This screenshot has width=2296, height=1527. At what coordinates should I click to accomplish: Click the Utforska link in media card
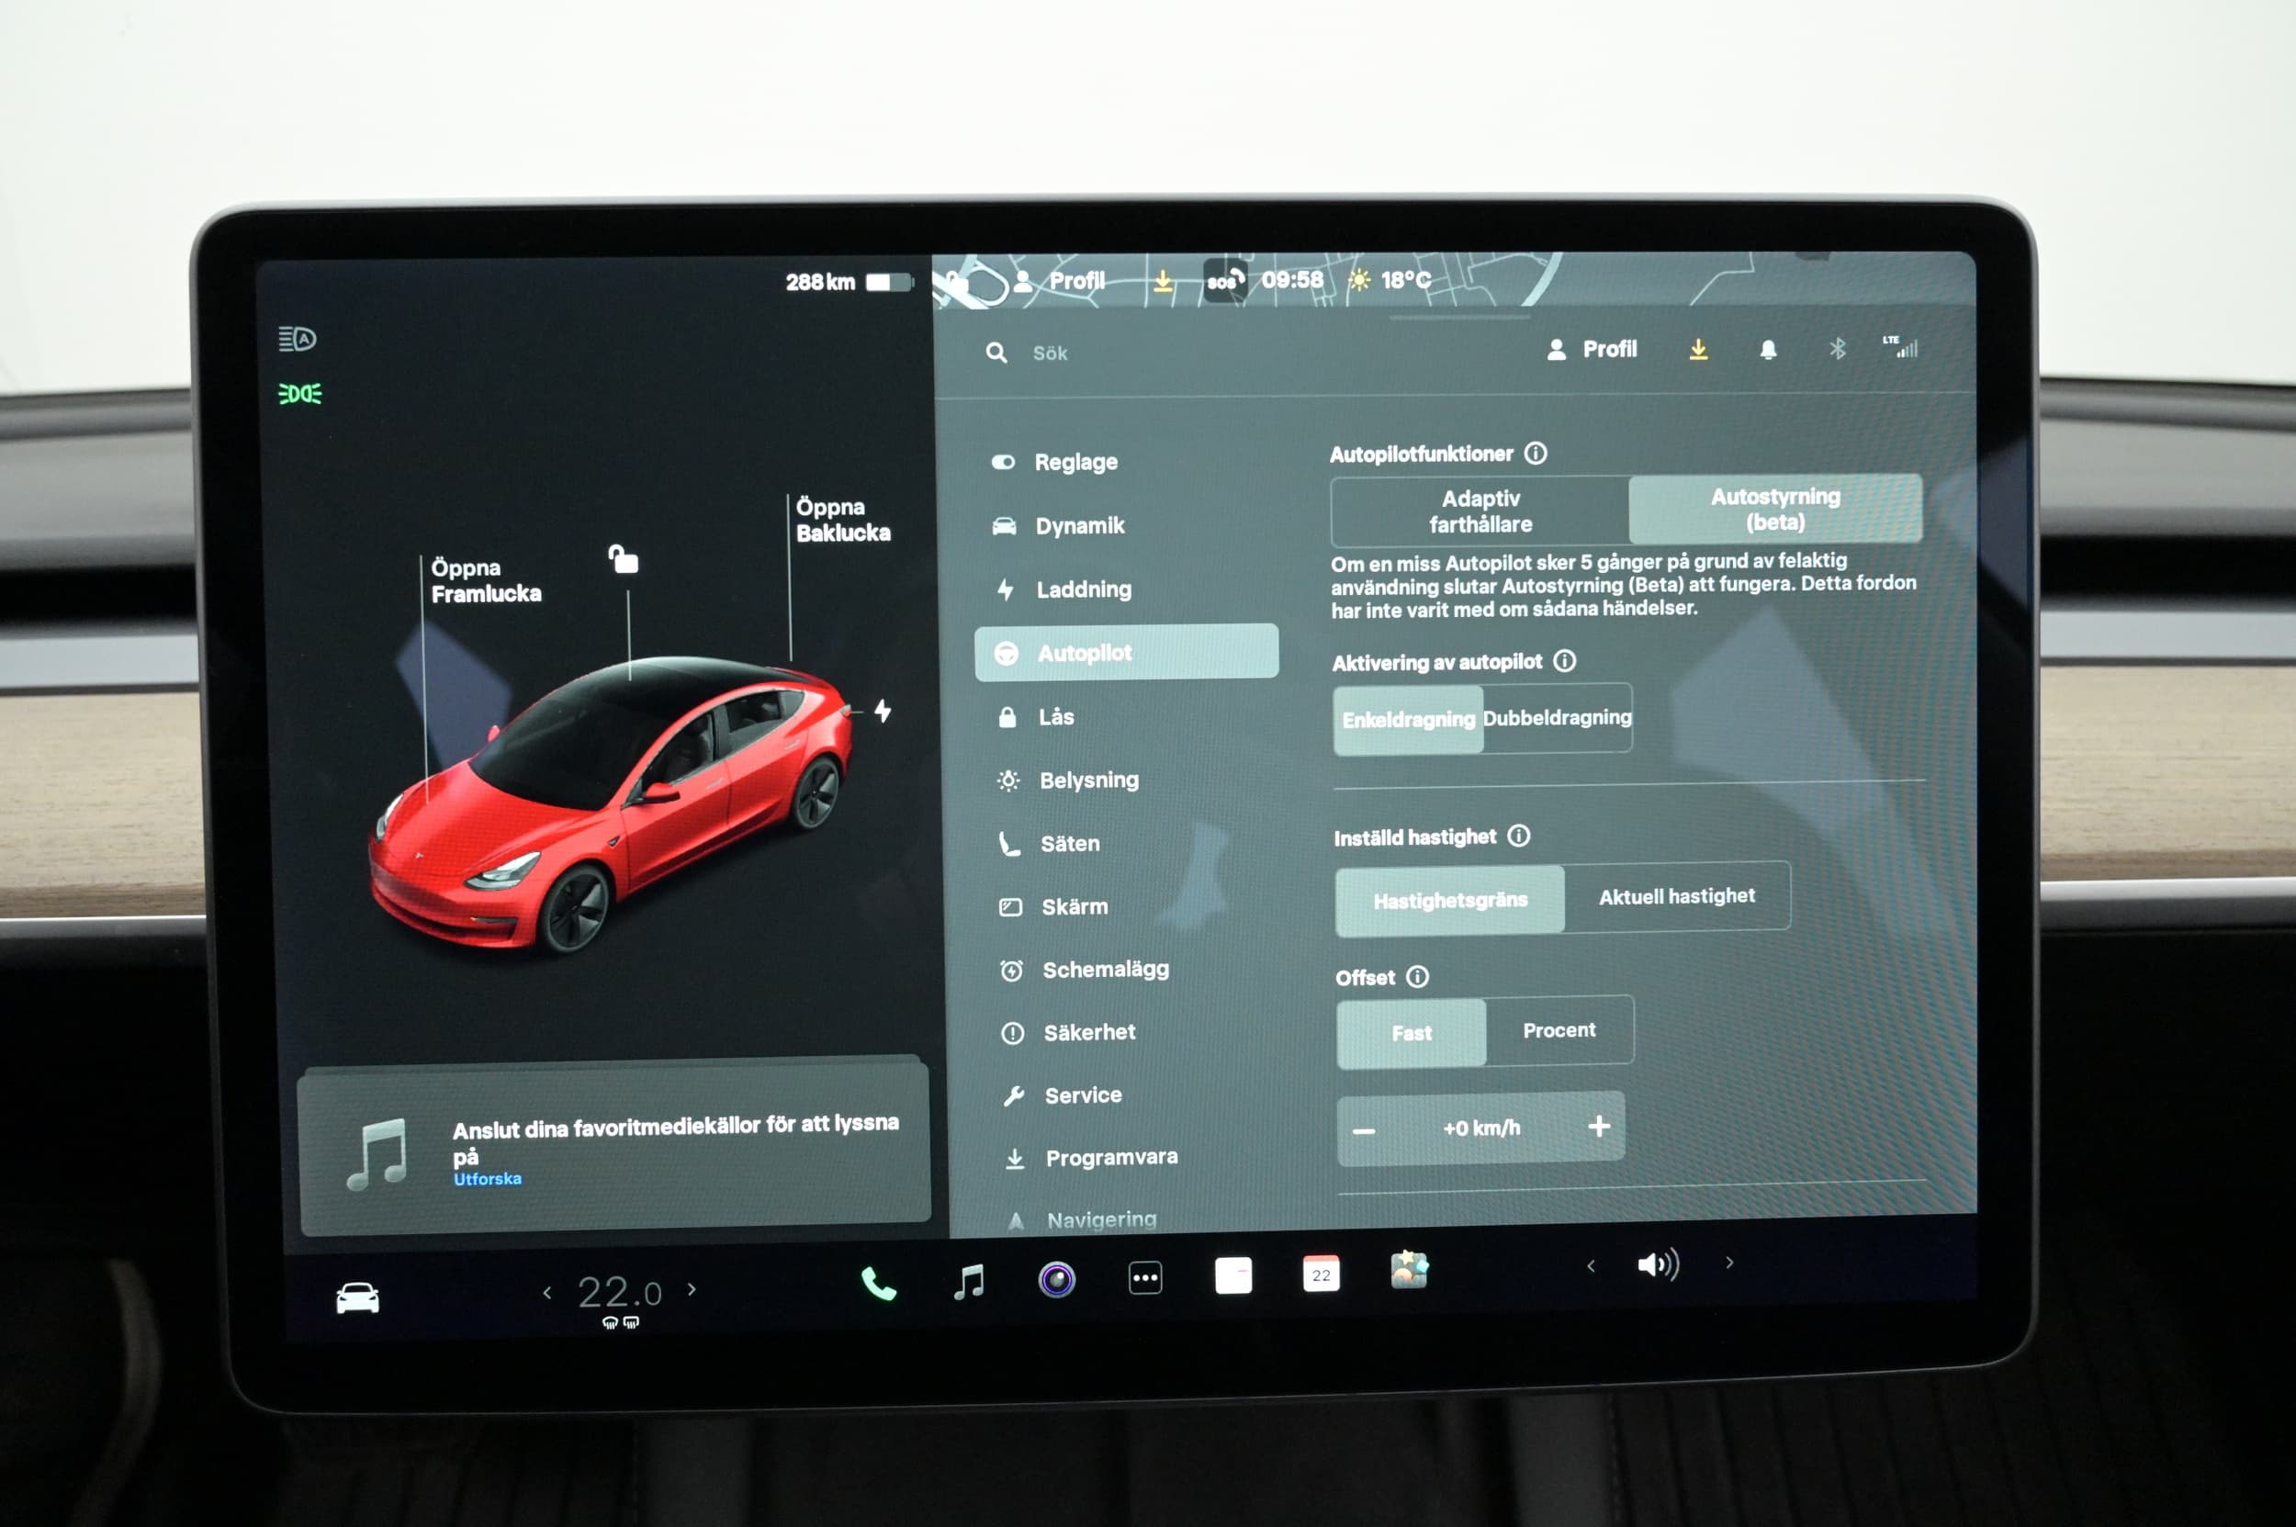click(487, 1178)
